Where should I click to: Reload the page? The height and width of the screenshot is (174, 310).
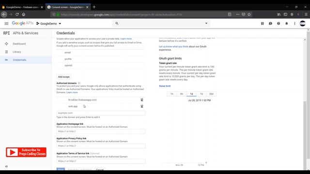(x=17, y=14)
